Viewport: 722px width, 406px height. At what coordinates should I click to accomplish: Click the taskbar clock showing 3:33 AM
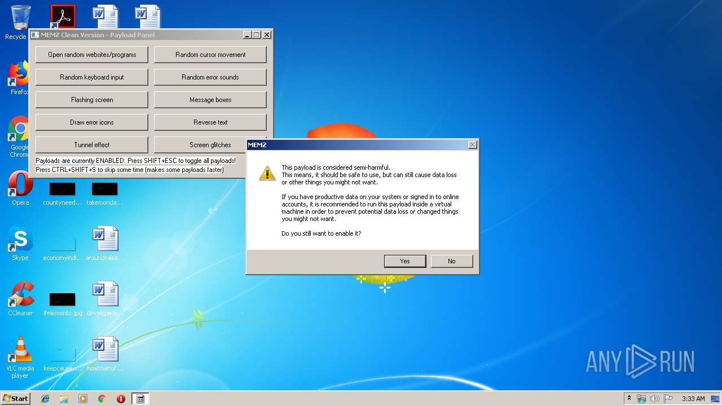[x=693, y=399]
